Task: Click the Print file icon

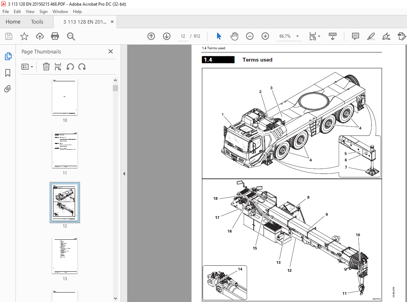Action: click(55, 36)
